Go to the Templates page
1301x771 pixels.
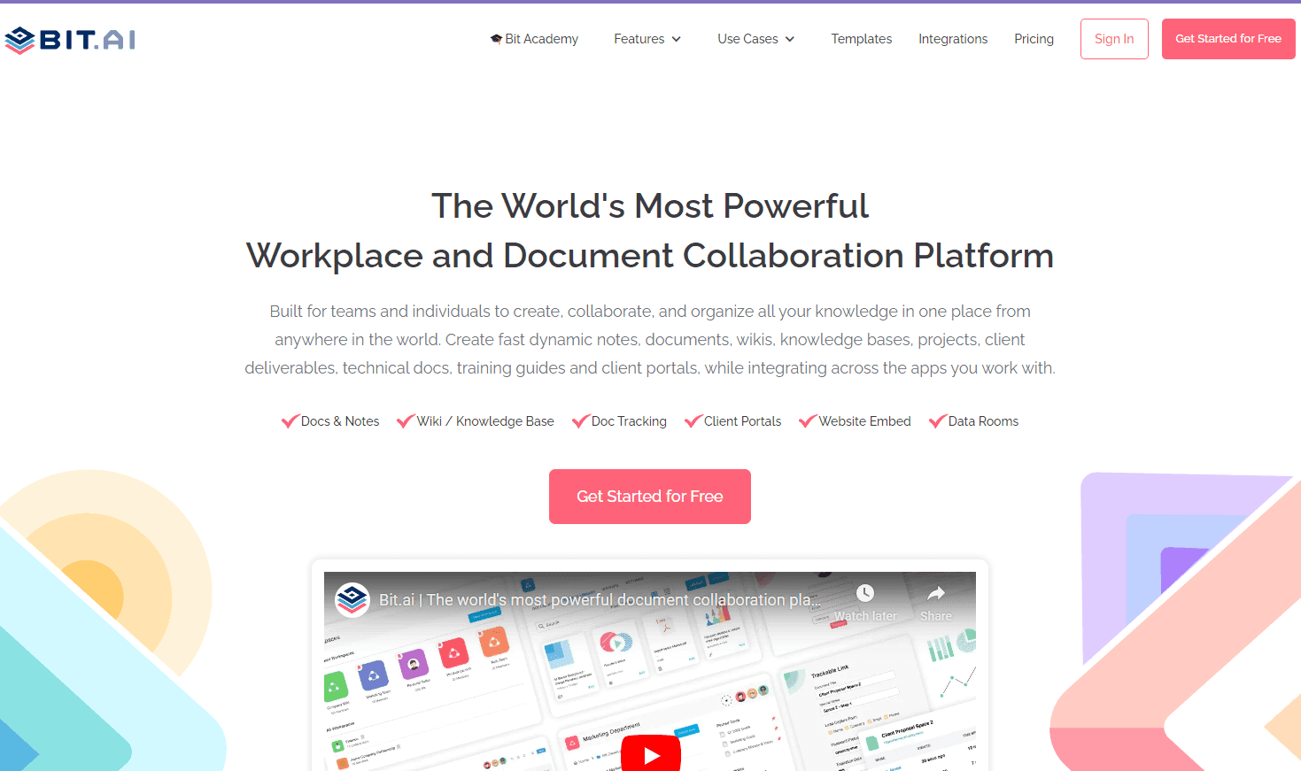tap(861, 39)
